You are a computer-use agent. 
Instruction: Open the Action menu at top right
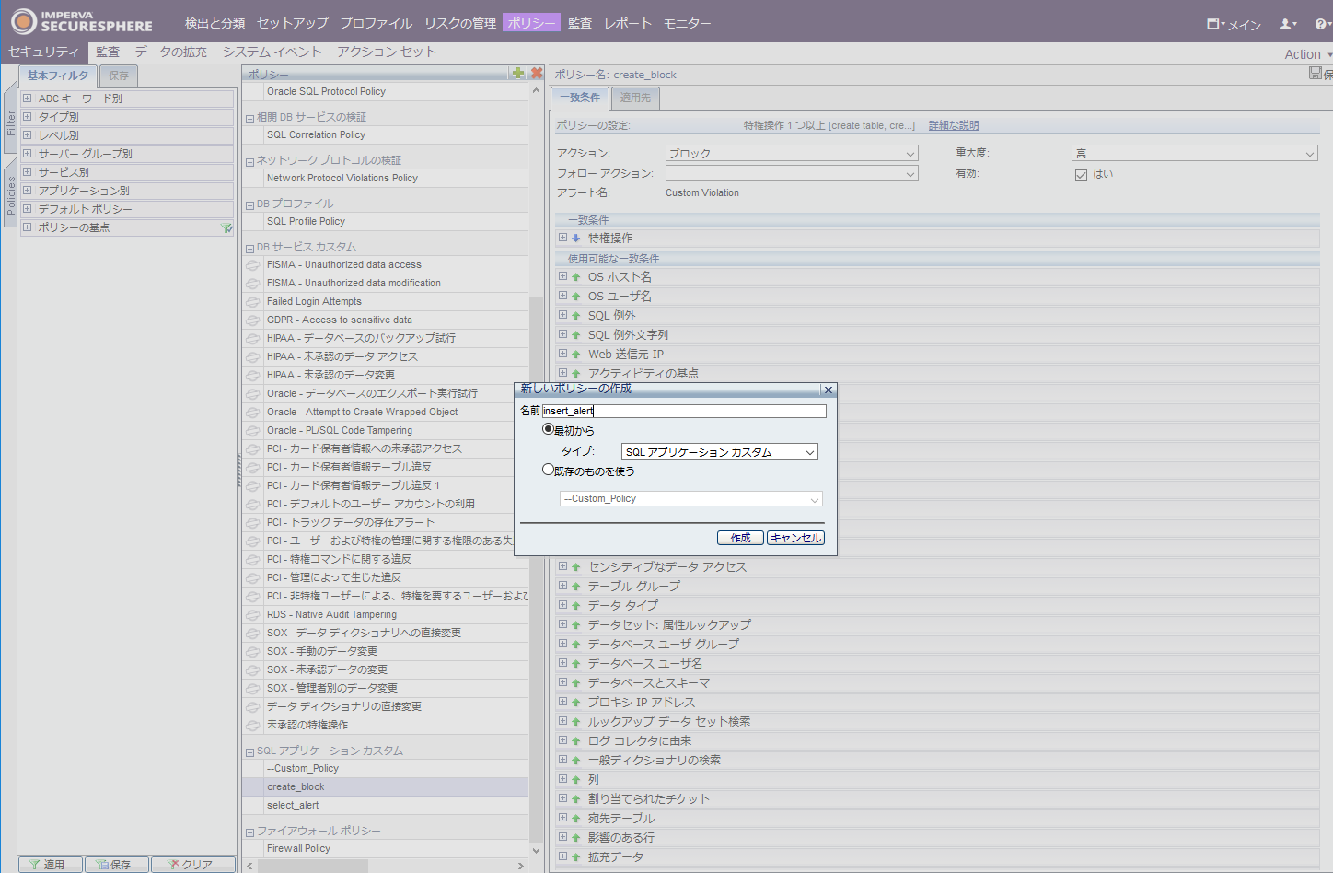1307,54
